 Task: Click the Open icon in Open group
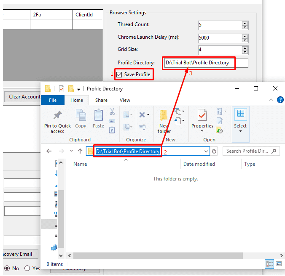point(219,111)
